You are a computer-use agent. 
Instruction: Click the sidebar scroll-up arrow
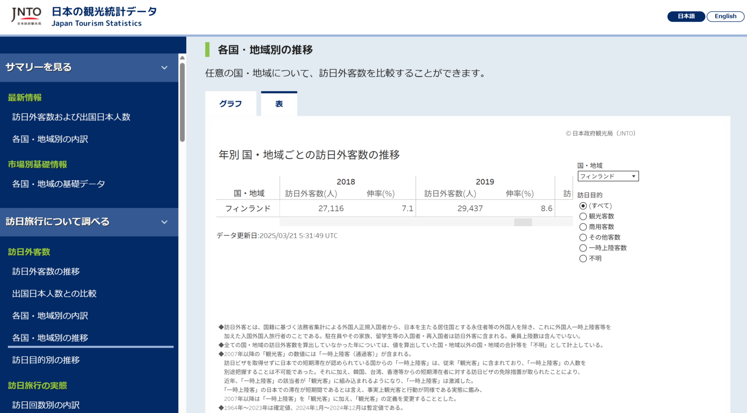pyautogui.click(x=182, y=57)
